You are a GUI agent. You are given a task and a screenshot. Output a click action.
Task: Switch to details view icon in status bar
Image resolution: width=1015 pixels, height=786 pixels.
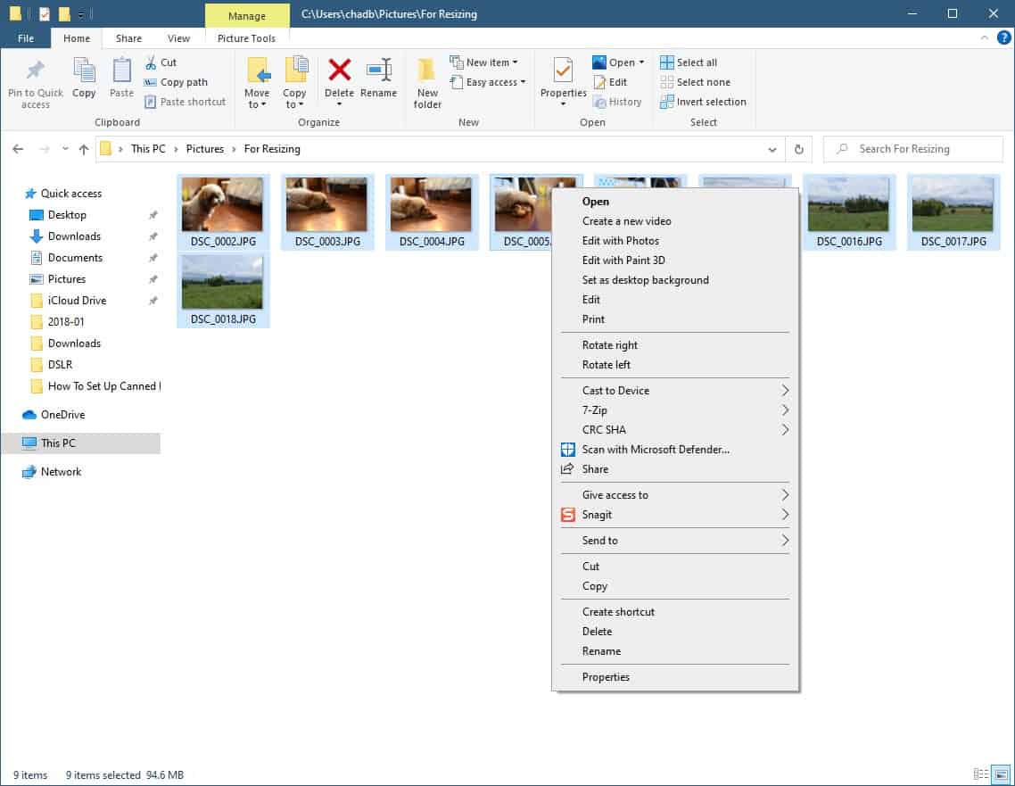pos(981,774)
